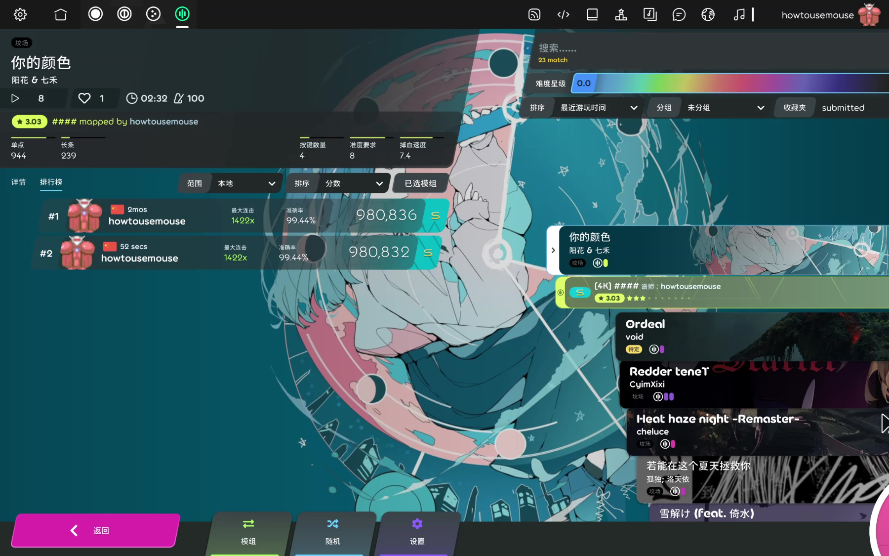
Task: Click the favourite heart icon
Action: click(x=84, y=98)
